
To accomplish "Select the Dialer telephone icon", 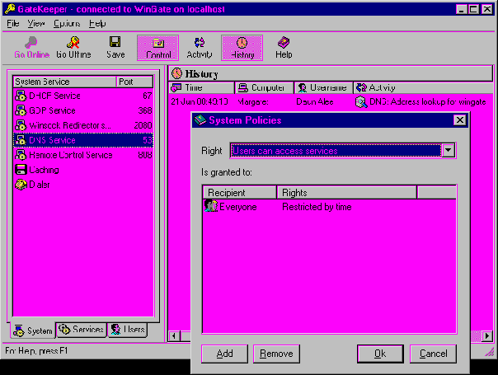I will (21, 185).
